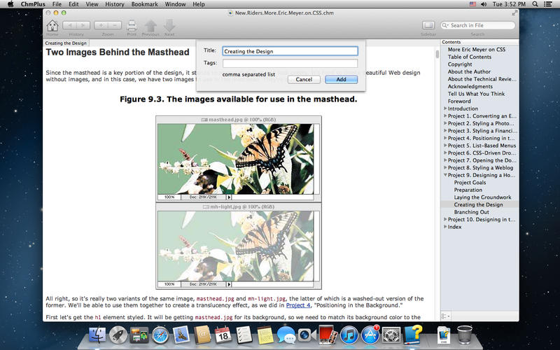This screenshot has height=350, width=560.
Task: Open the Bookmark menu
Action: 145,4
